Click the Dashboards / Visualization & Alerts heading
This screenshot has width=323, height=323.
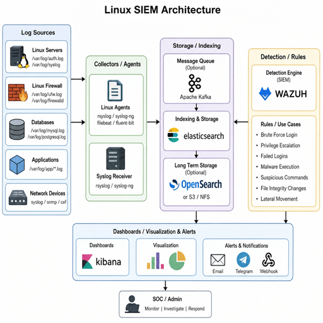coord(155,232)
